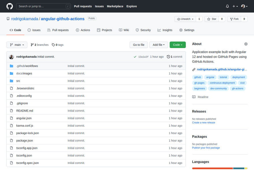The width and height of the screenshot is (254, 170).
Task: Switch to the Security tab
Action: click(143, 30)
